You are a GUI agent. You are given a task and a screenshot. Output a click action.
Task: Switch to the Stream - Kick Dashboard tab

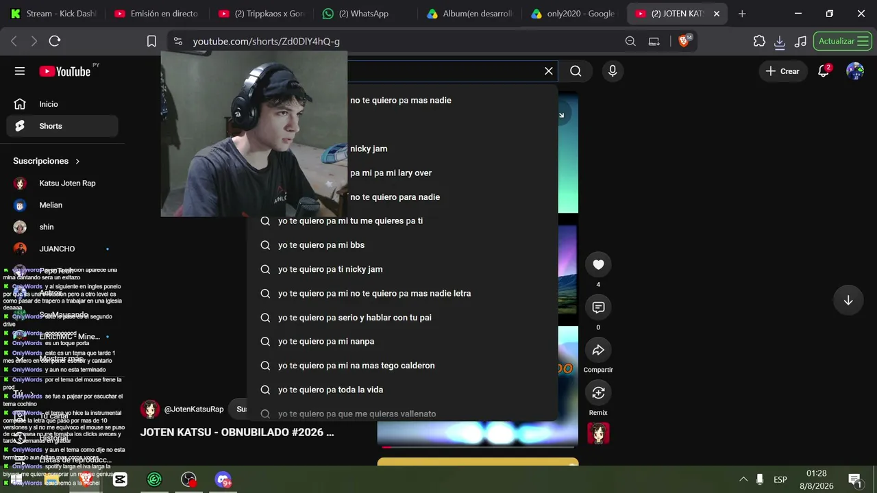click(54, 14)
